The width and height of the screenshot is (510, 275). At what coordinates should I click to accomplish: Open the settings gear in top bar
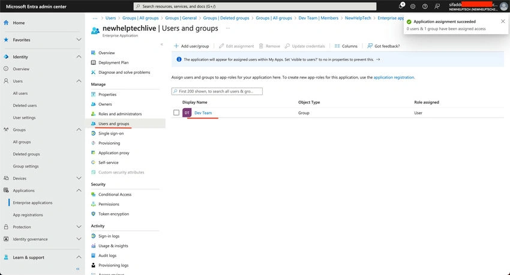tap(413, 6)
